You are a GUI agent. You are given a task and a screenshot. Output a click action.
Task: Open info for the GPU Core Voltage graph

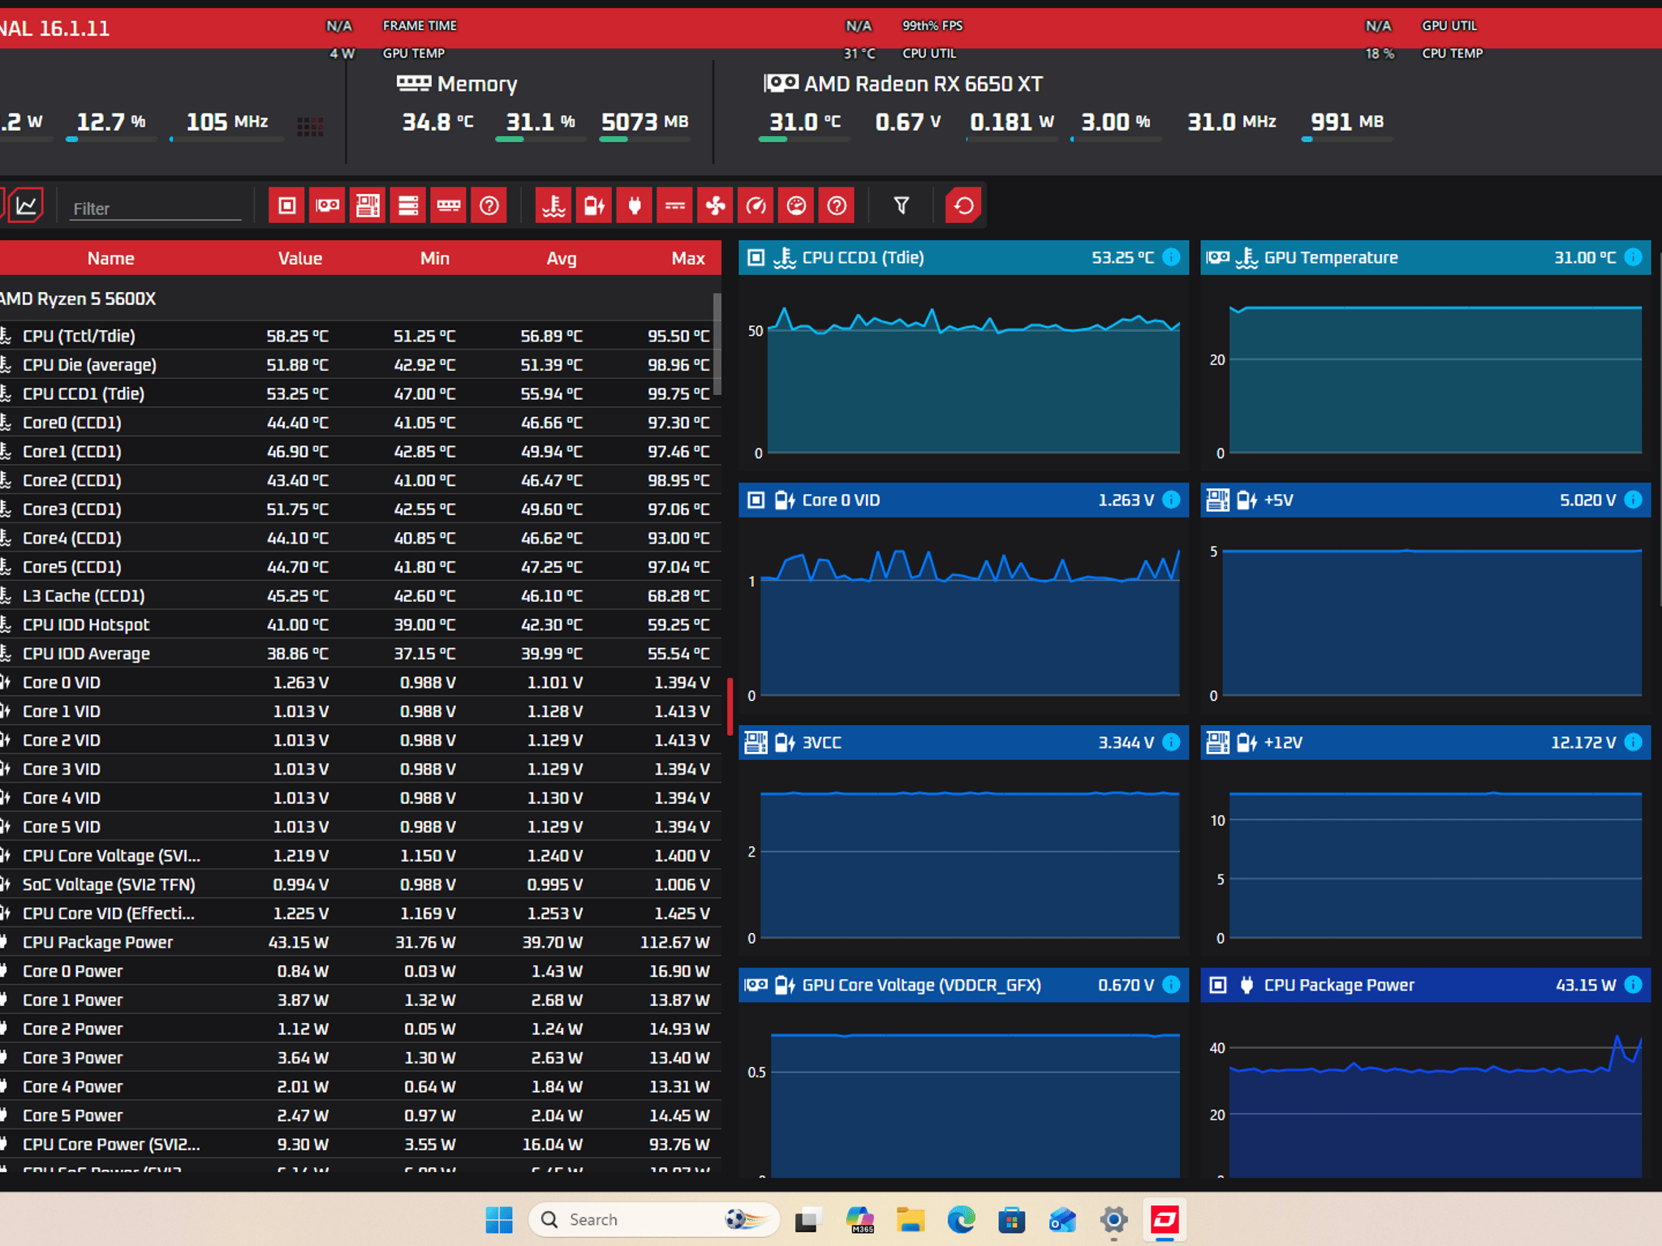(1171, 985)
